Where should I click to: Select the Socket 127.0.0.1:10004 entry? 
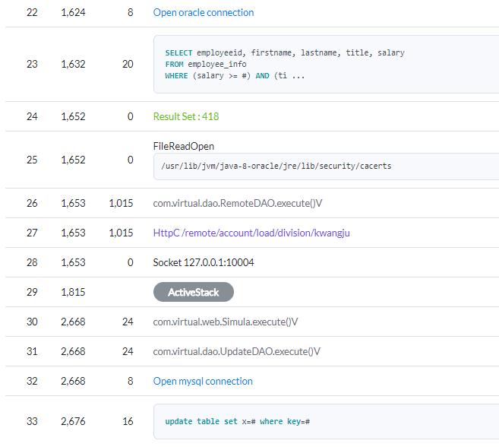tap(204, 262)
